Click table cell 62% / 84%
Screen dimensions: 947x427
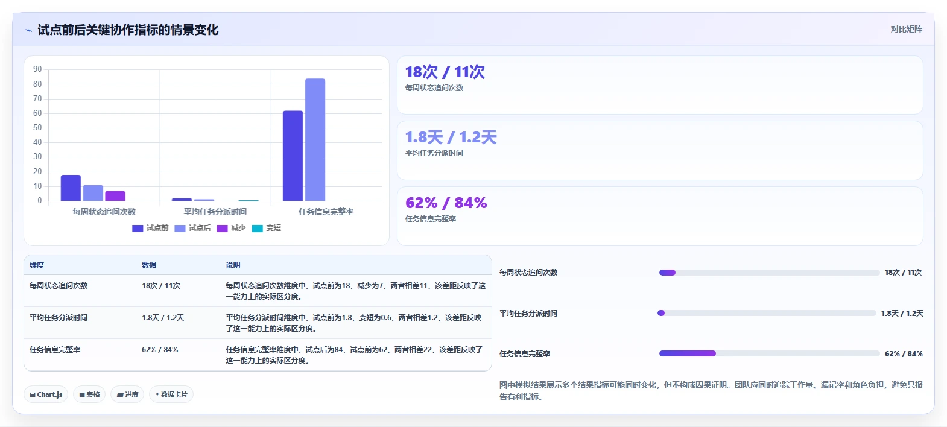pos(160,350)
